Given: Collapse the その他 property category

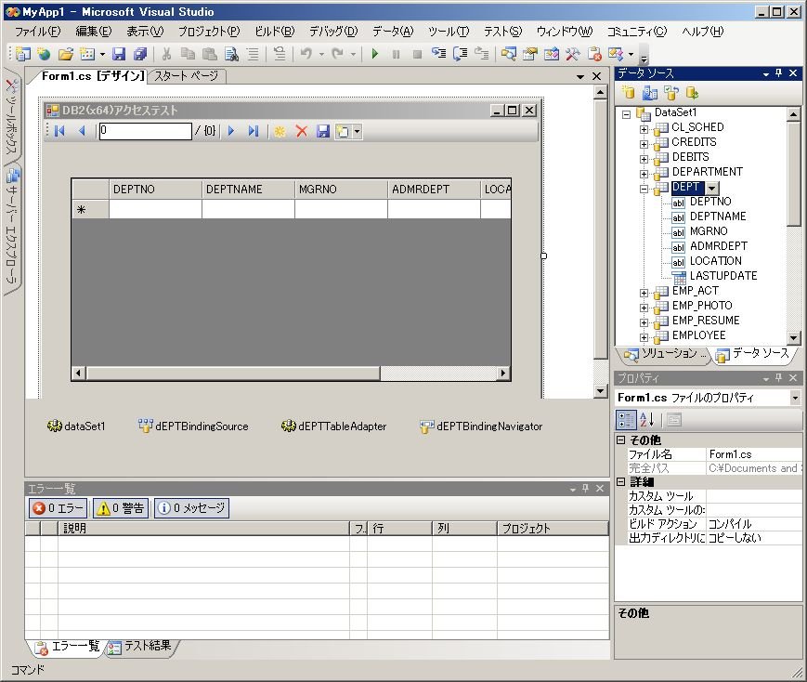Looking at the screenshot, I should (621, 439).
